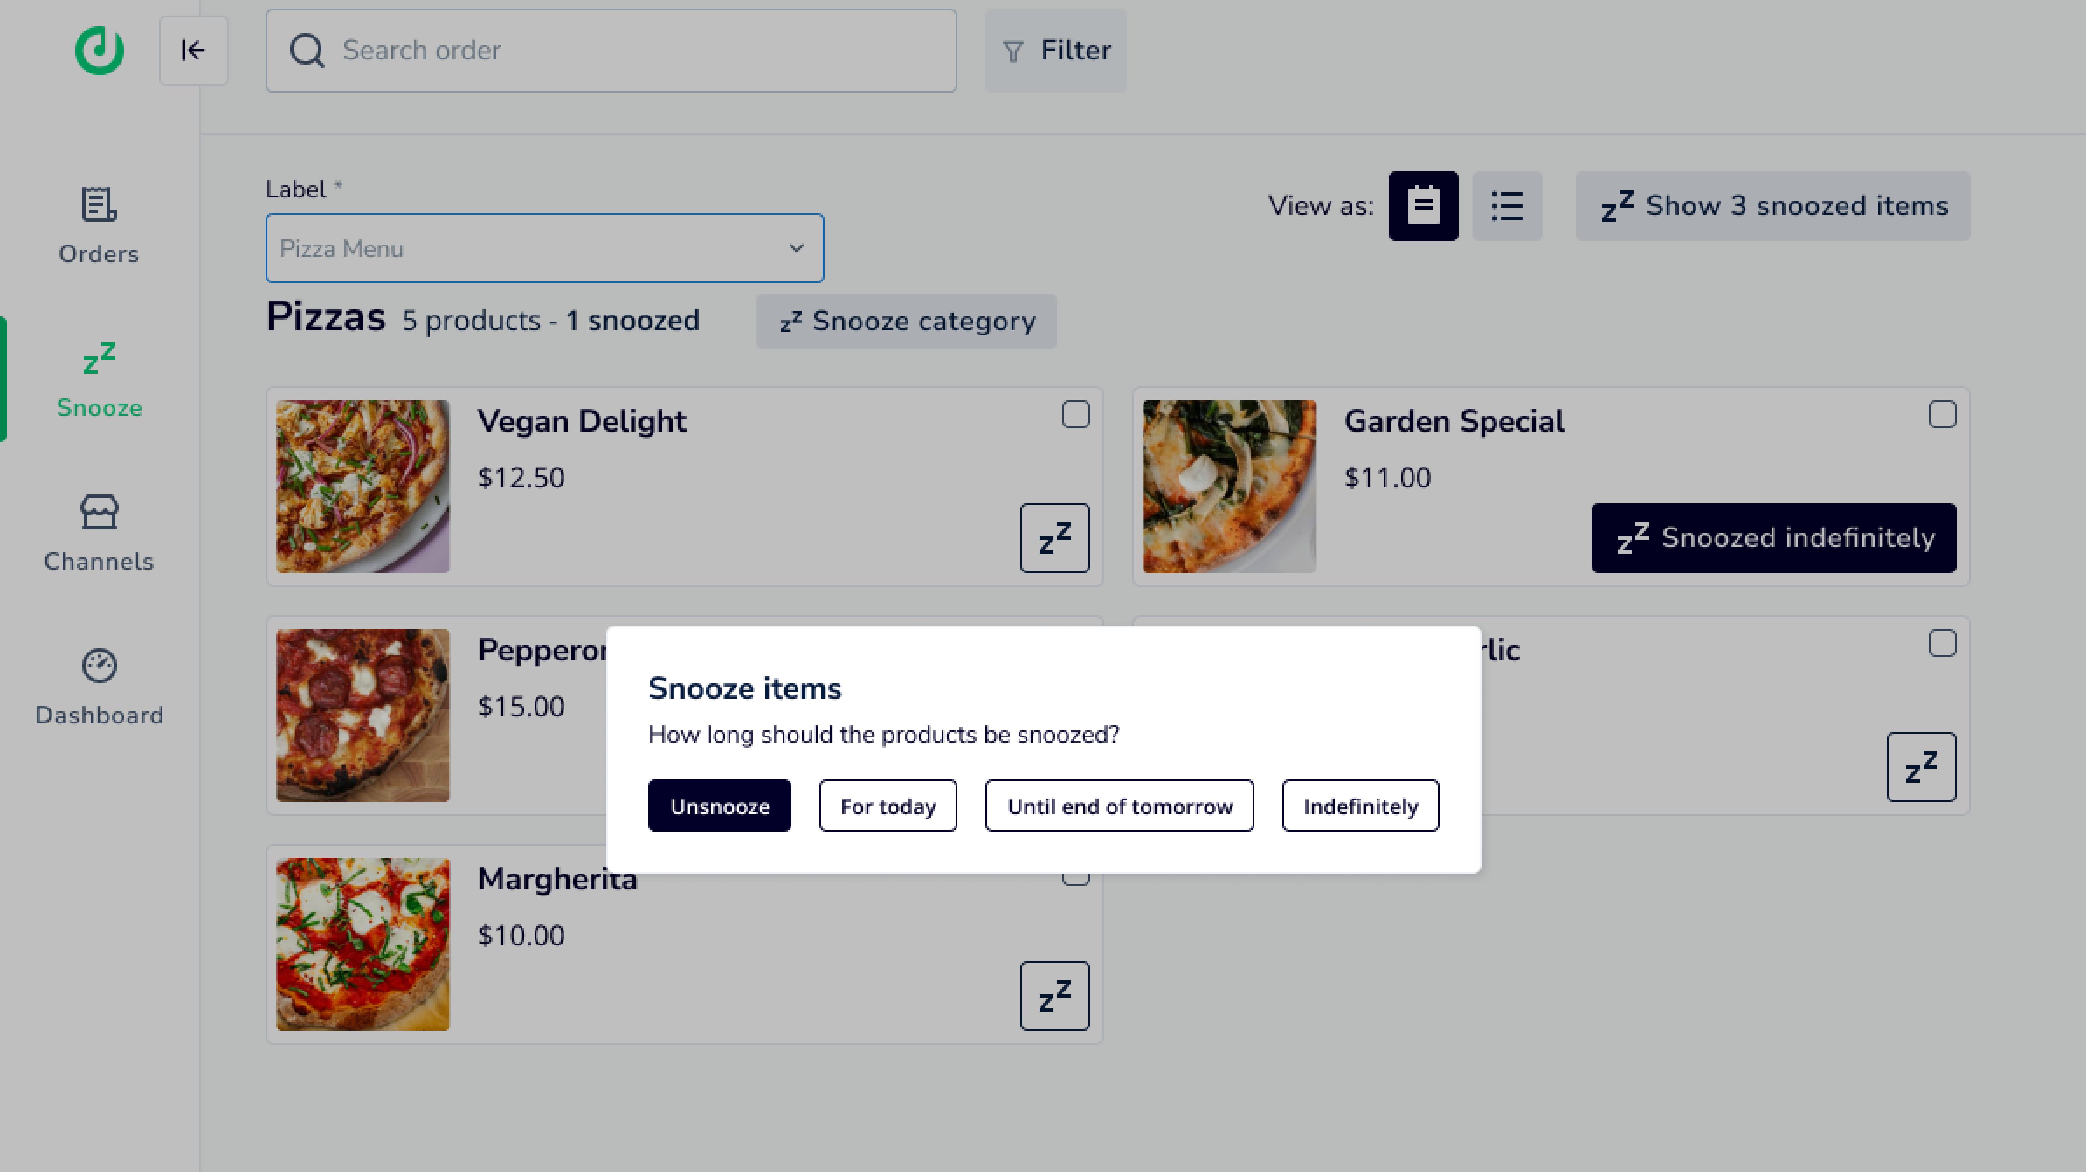Open the Pizza Menu label dropdown
This screenshot has height=1172, width=2086.
coord(544,247)
